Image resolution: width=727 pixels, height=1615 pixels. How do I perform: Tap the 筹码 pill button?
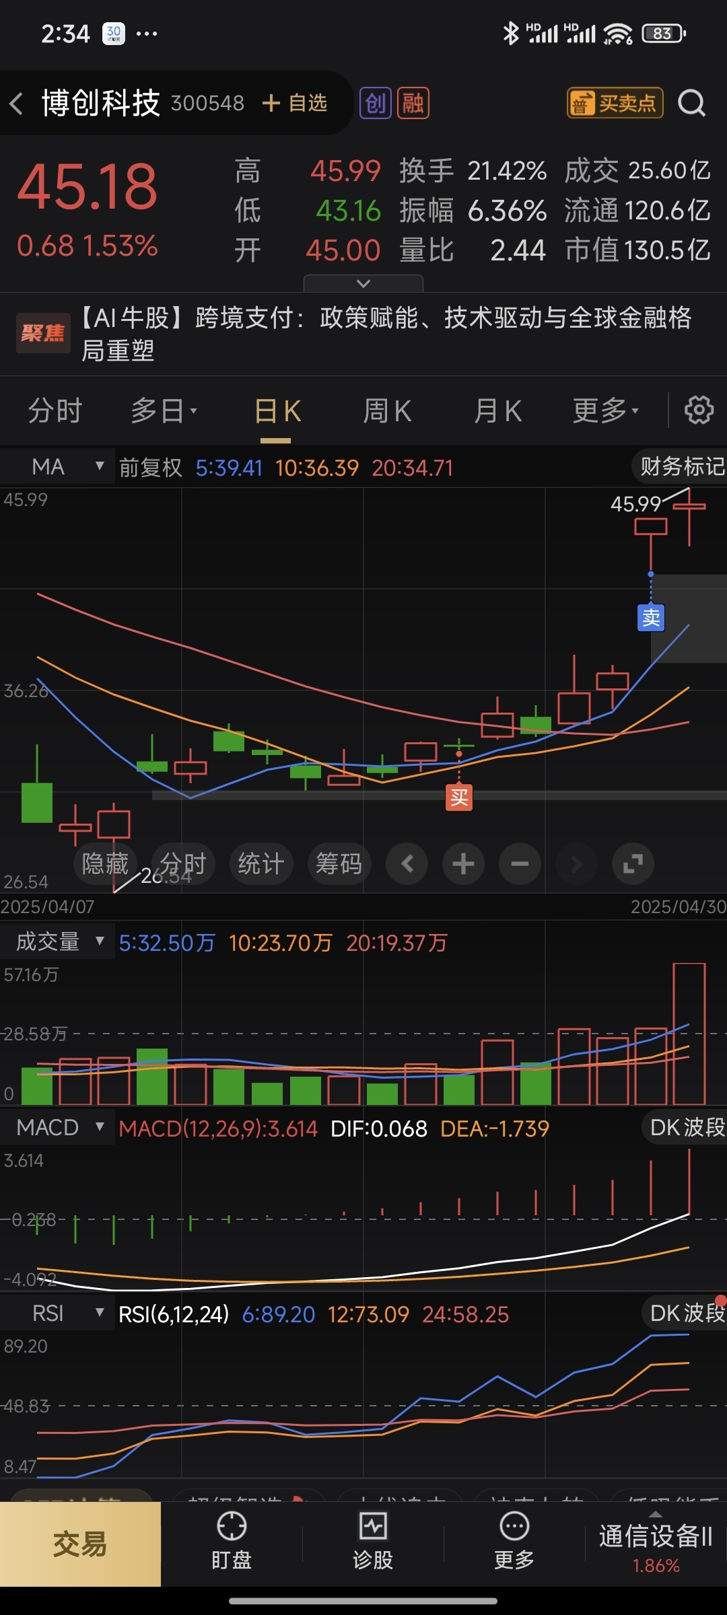coord(339,863)
